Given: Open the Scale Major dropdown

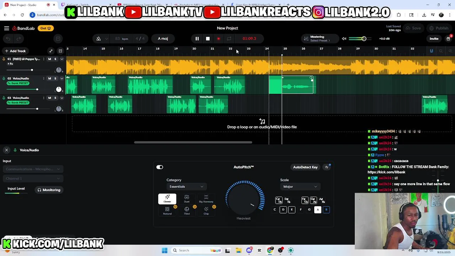Looking at the screenshot, I should [300, 187].
